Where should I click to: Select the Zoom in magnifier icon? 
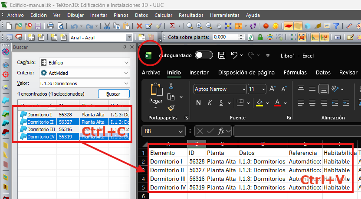(200, 26)
